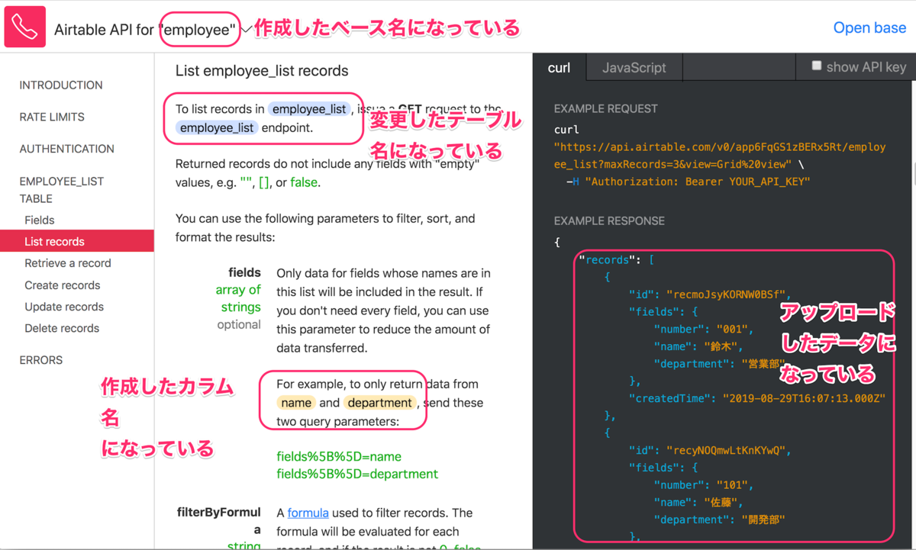Screen dimensions: 916x550
Task: Click the EXAMPLE REQUEST heading
Action: (606, 109)
